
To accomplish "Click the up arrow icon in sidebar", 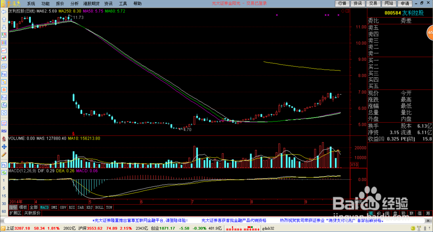I will tap(4, 19).
